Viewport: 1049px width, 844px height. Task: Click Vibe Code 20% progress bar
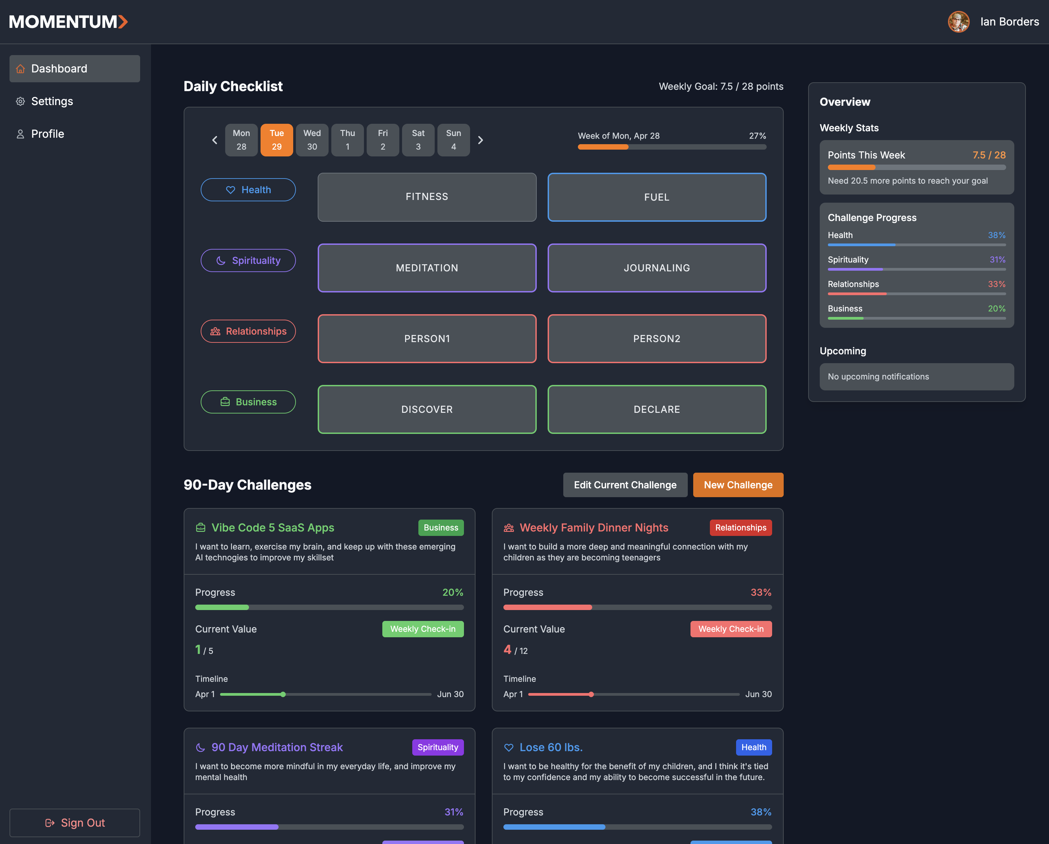point(329,607)
